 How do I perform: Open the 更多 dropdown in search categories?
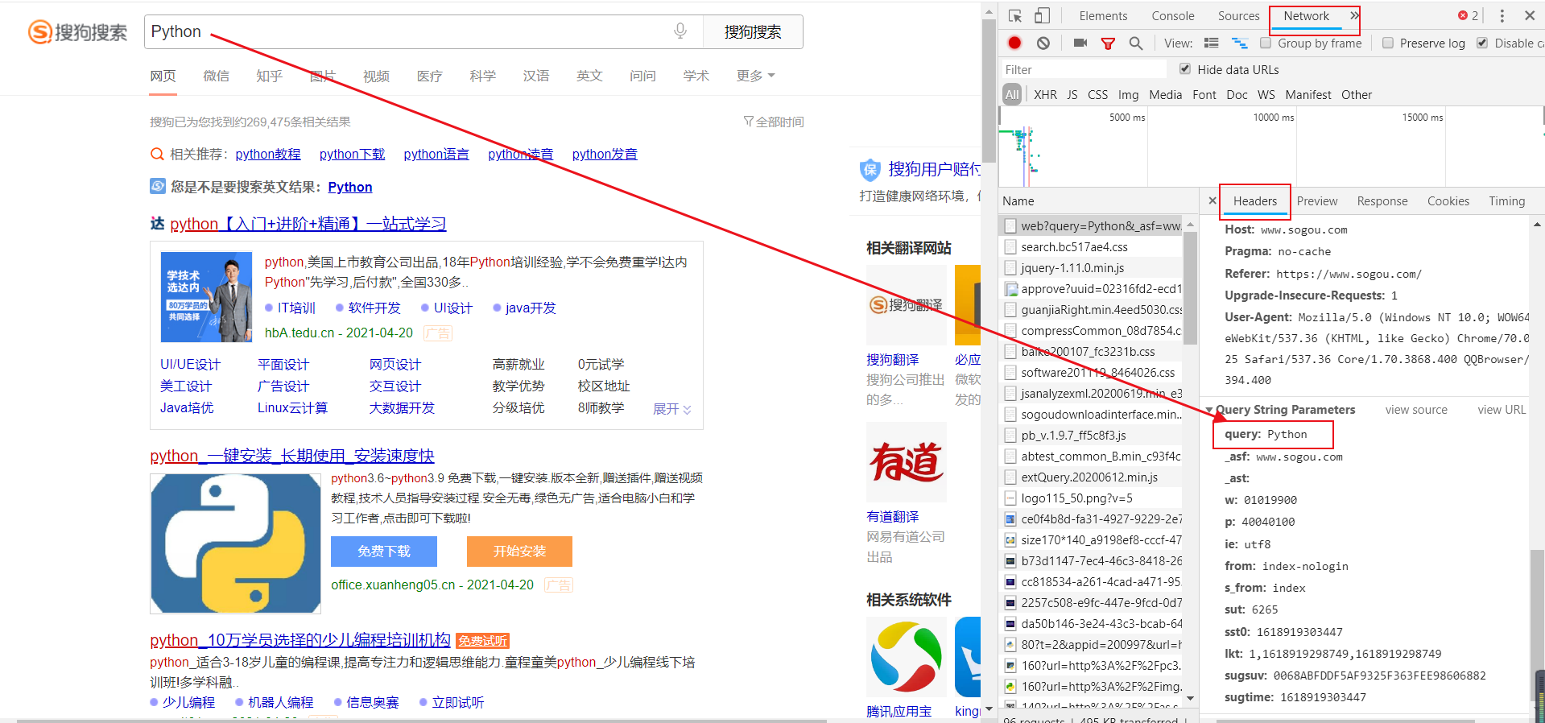point(755,76)
